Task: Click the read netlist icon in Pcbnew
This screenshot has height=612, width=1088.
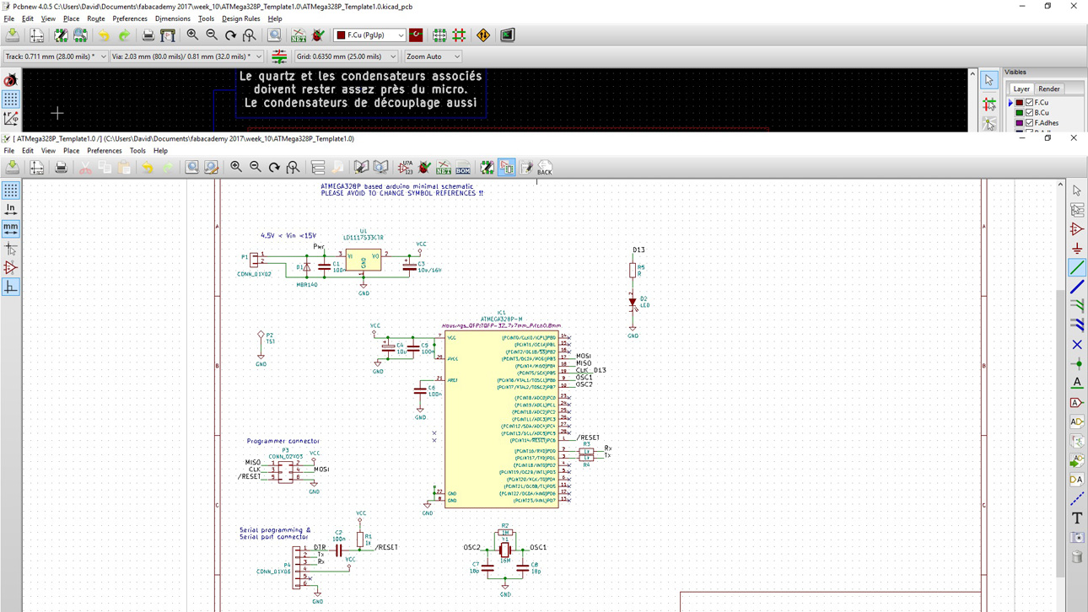Action: (x=299, y=35)
